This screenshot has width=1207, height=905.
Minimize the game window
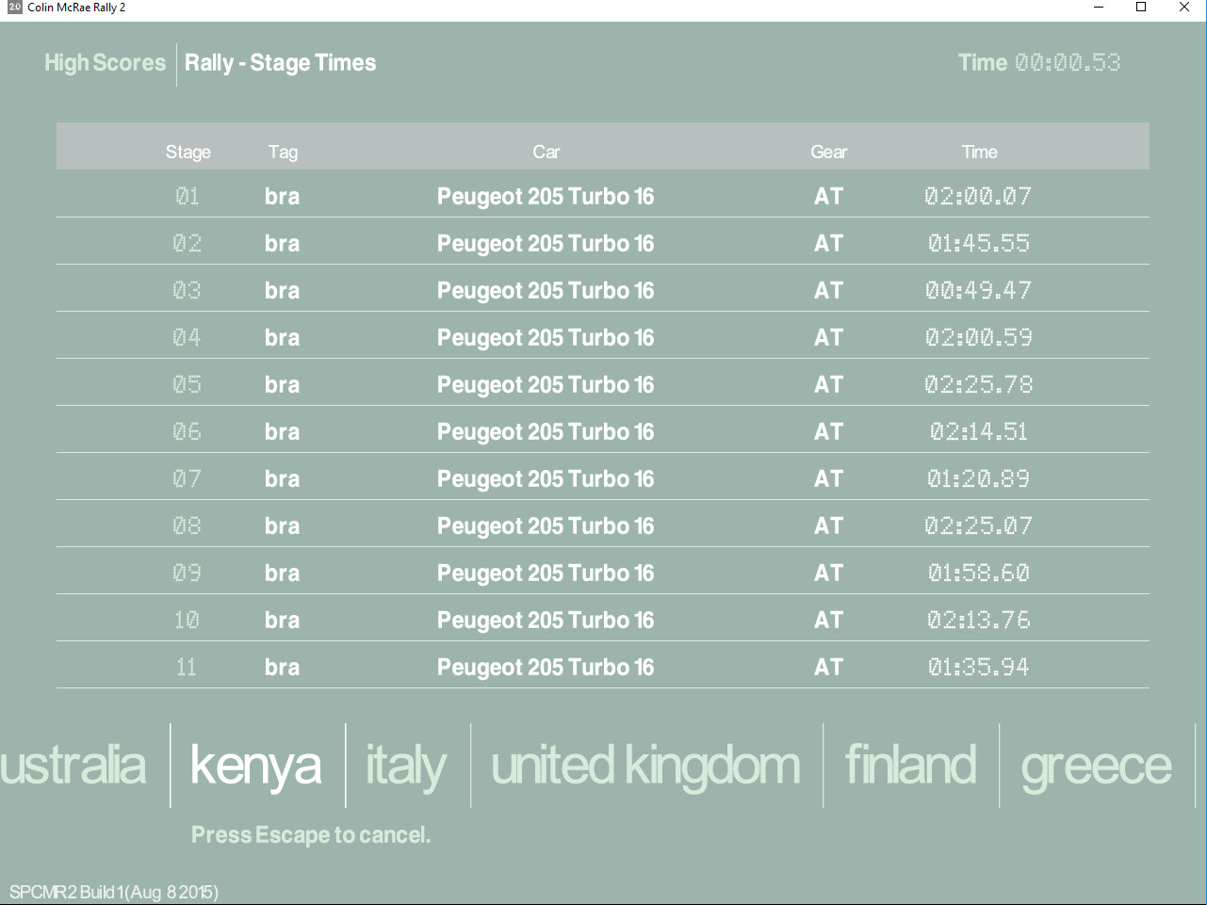click(x=1099, y=8)
